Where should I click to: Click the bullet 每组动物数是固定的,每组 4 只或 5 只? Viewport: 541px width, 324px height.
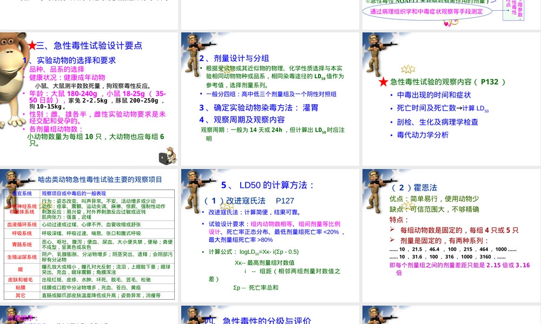(459, 231)
